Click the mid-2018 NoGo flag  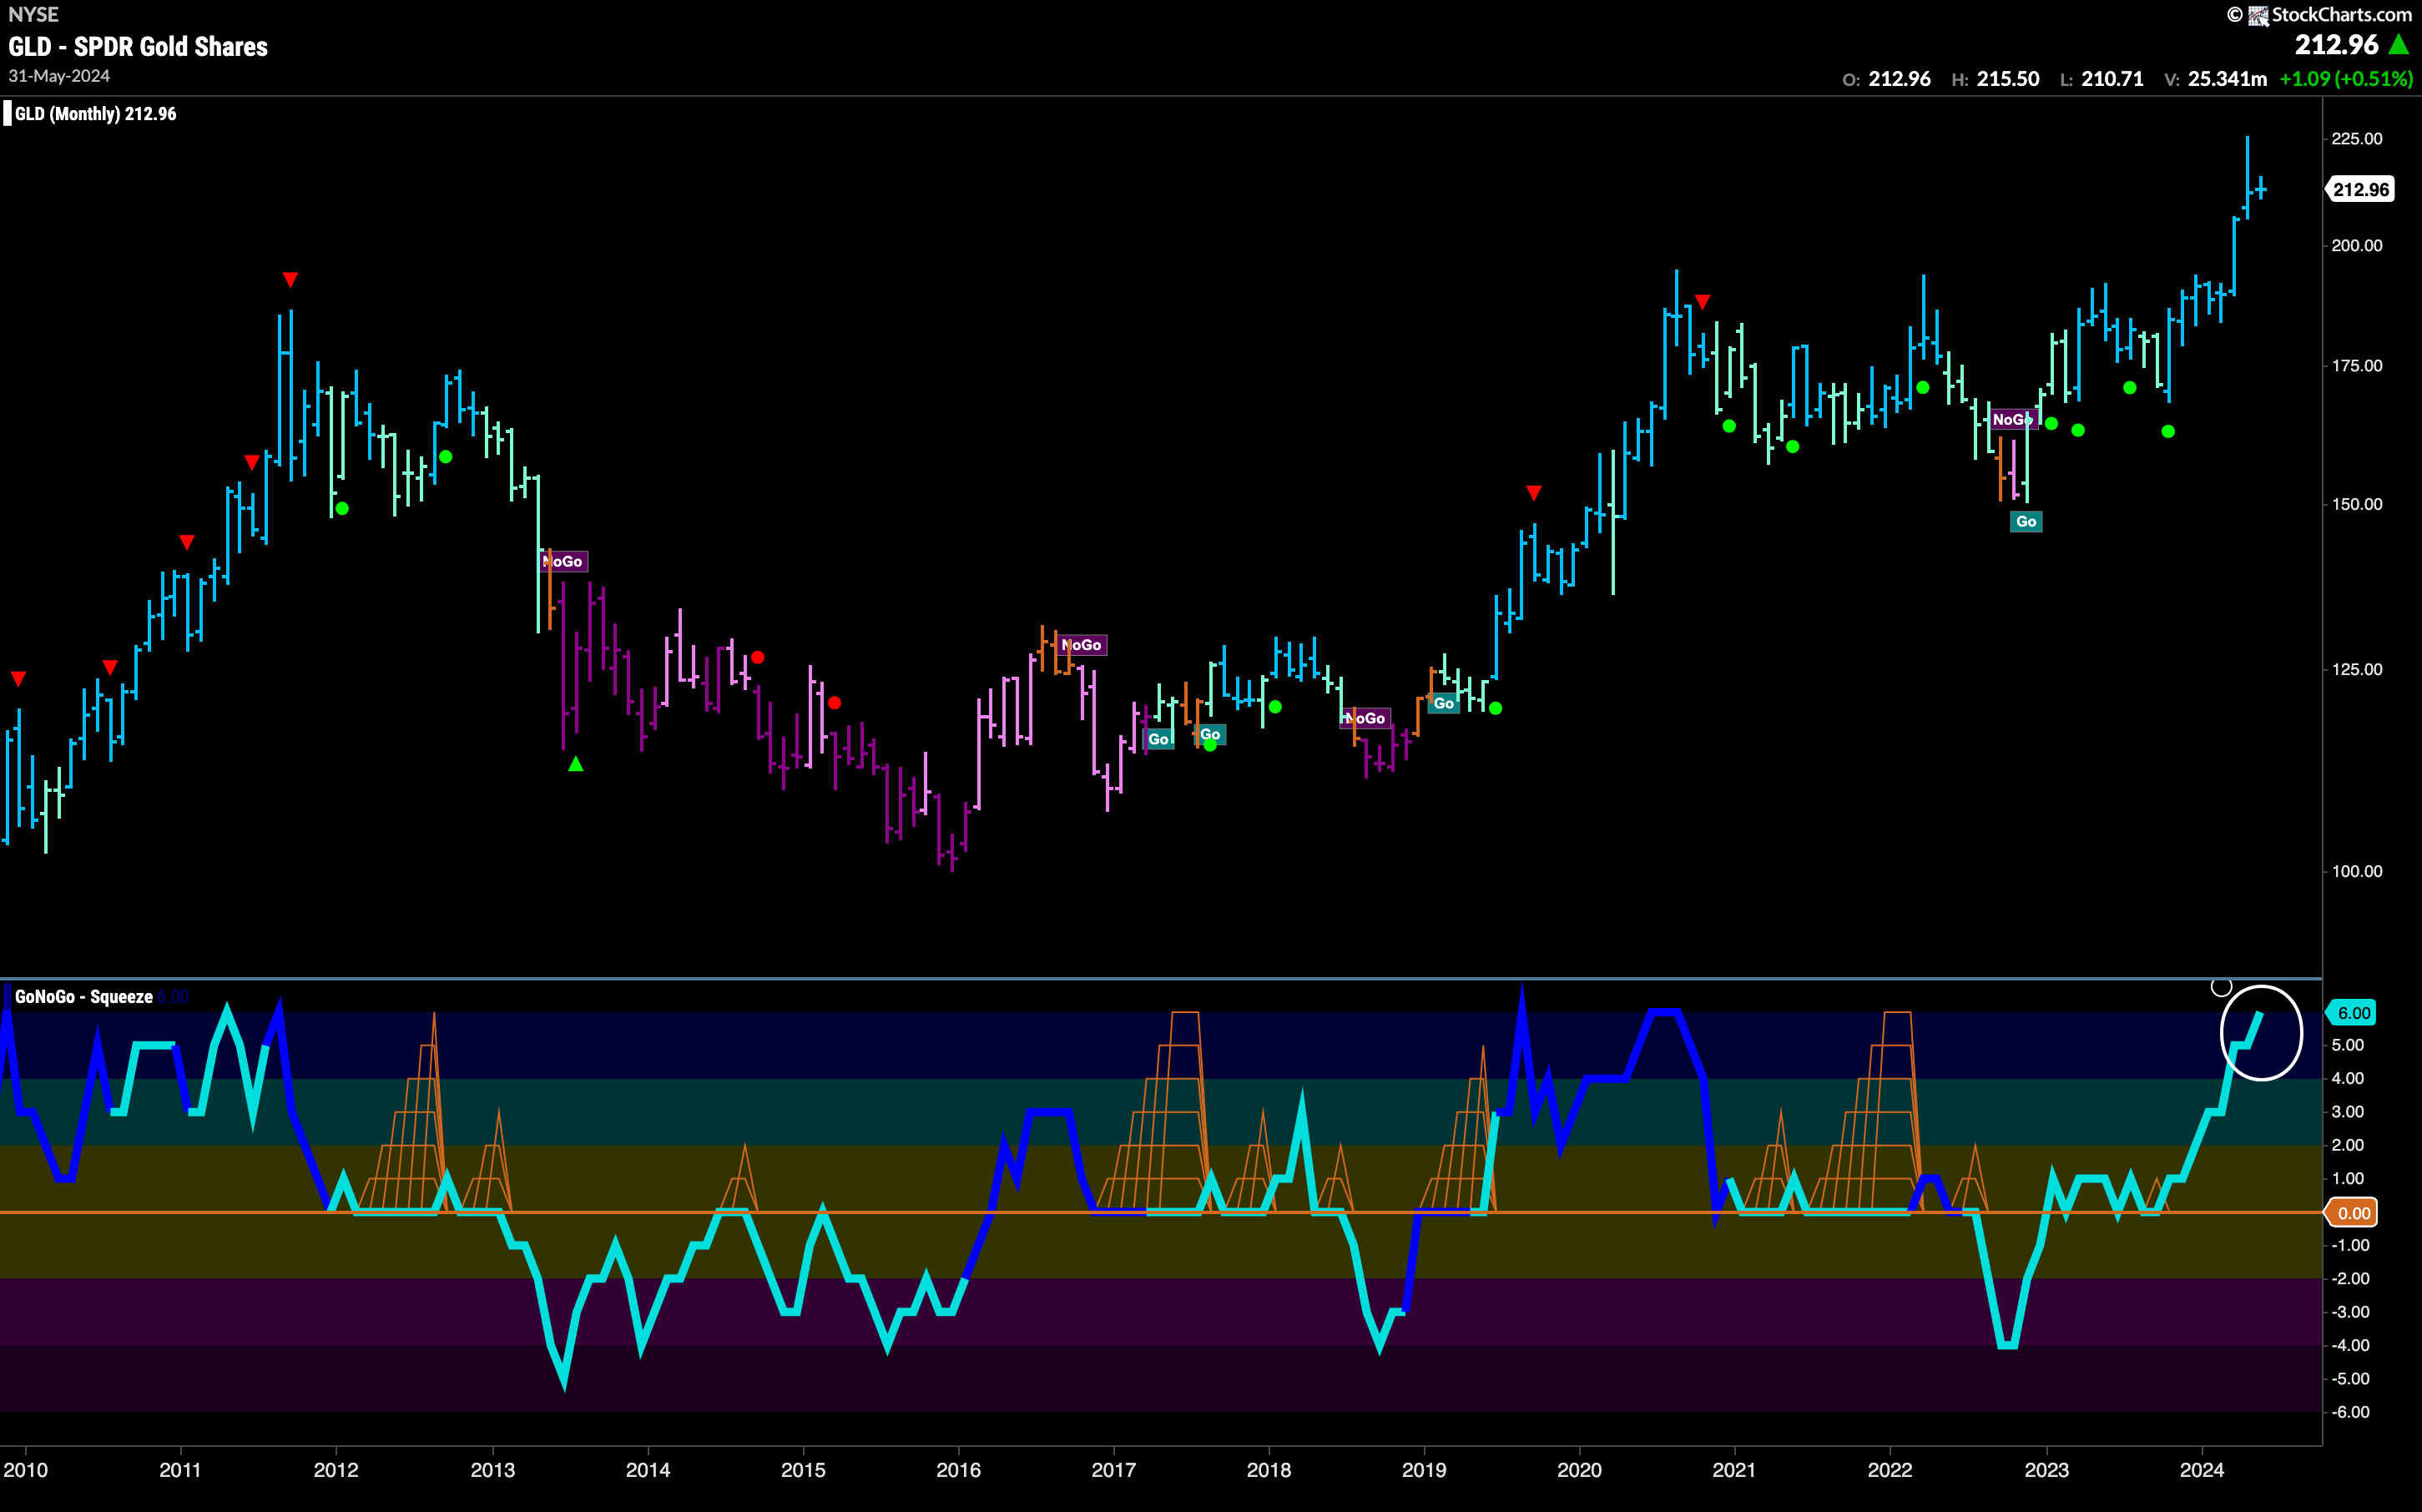tap(1366, 719)
